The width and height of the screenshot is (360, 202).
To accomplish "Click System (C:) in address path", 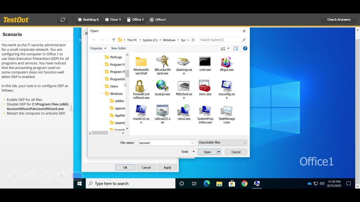I will point(150,40).
